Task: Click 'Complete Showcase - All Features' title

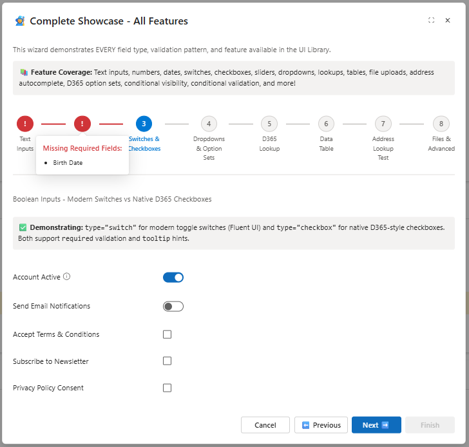Action: pyautogui.click(x=109, y=21)
